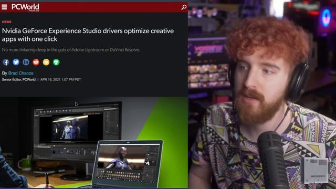Share the article on Twitter
The width and height of the screenshot is (336, 189).
coord(16,62)
